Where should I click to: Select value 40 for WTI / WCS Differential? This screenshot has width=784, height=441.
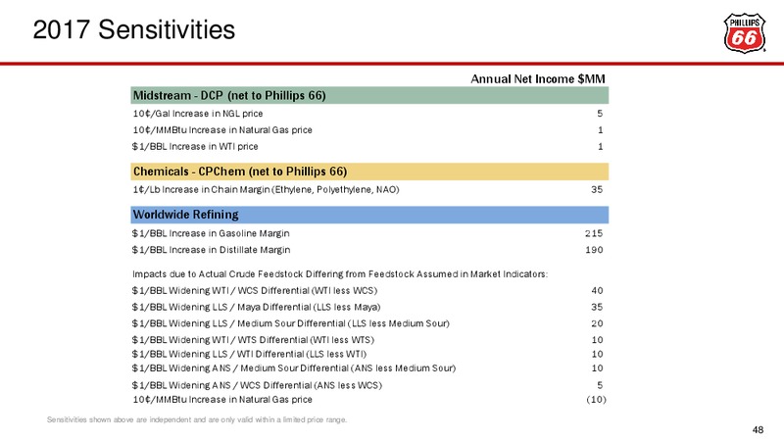pos(597,290)
